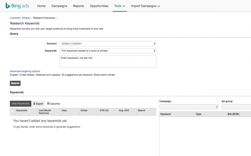Click the Customer: Shopio breadcrumb link
The height and width of the screenshot is (156, 251).
(x=20, y=18)
